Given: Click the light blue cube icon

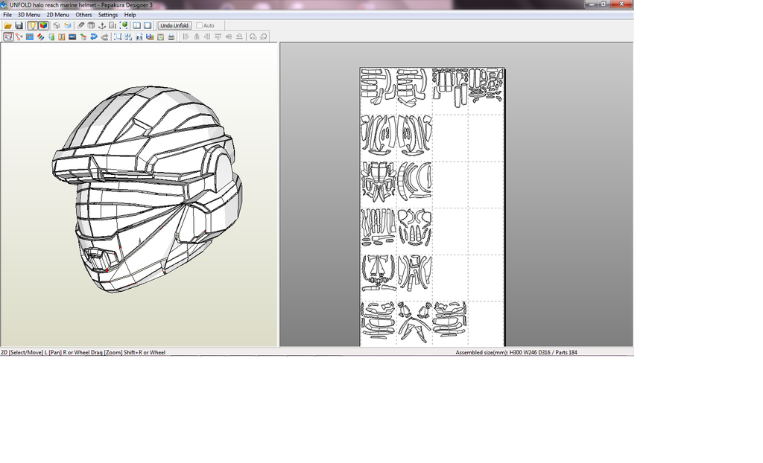Looking at the screenshot, I should pyautogui.click(x=68, y=25).
